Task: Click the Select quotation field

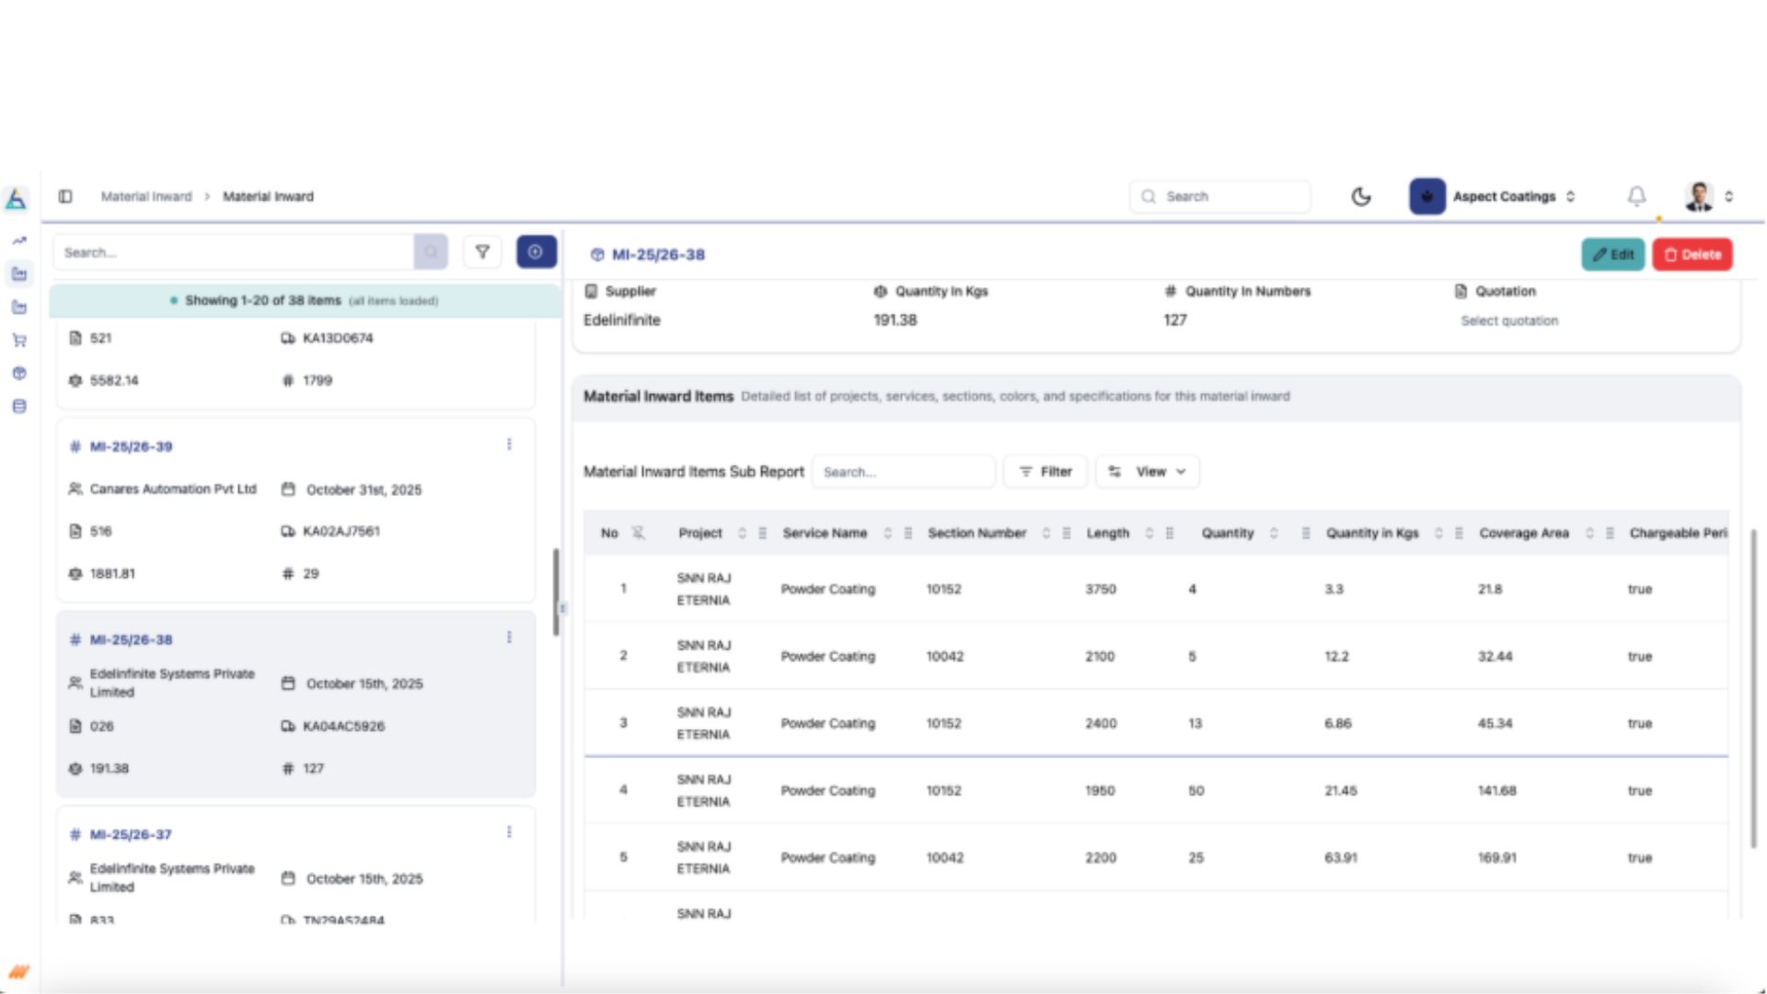Action: point(1508,321)
